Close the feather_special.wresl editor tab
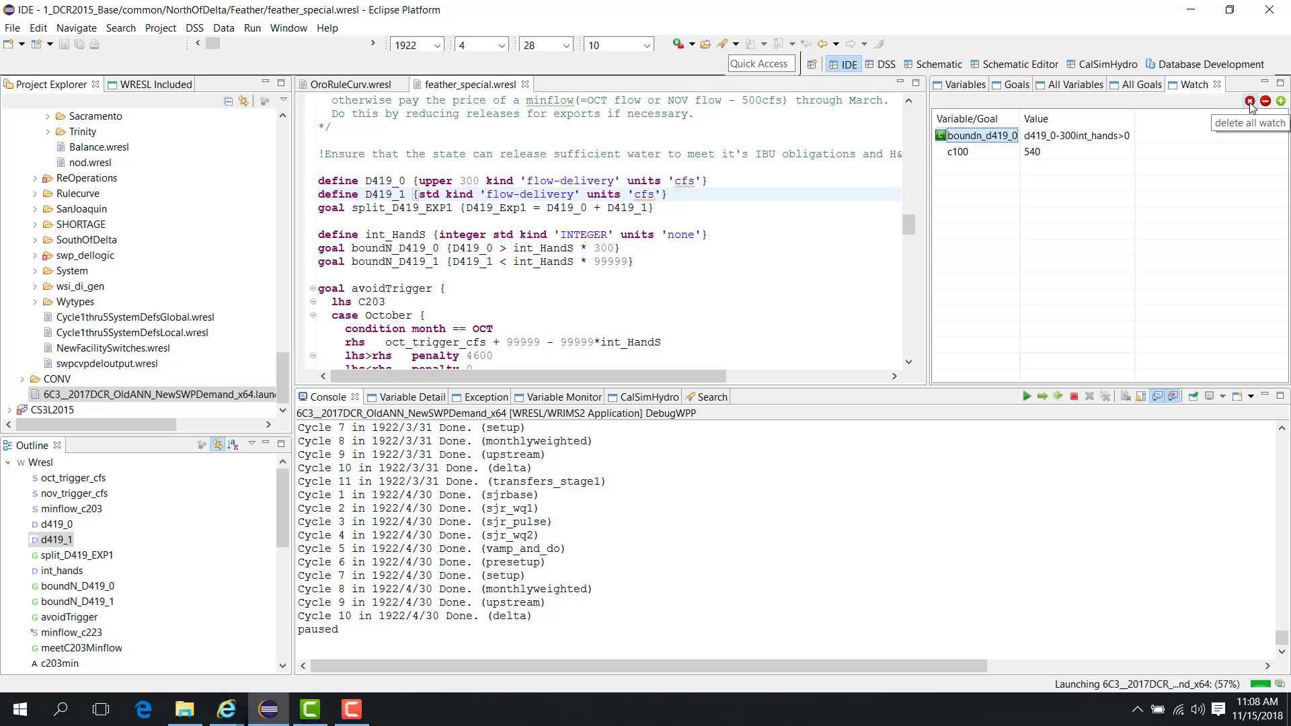The height and width of the screenshot is (726, 1291). [x=525, y=84]
